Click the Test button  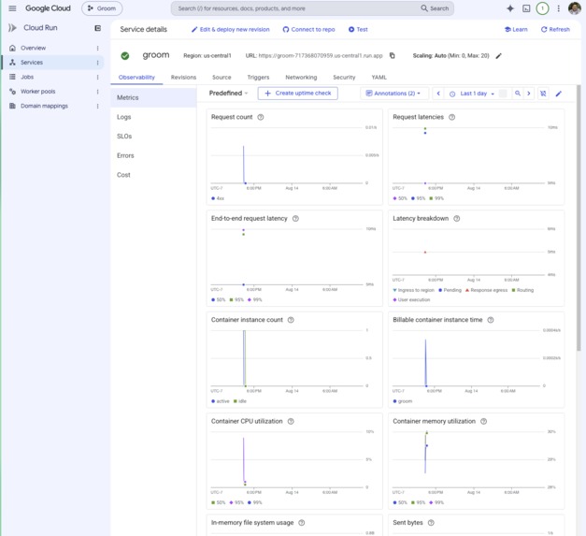coord(358,29)
